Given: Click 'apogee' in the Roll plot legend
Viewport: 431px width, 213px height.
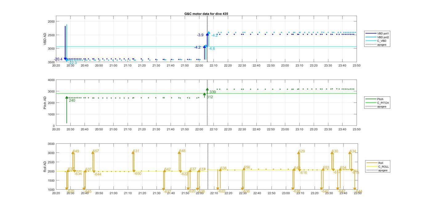Looking at the screenshot, I should (383, 170).
